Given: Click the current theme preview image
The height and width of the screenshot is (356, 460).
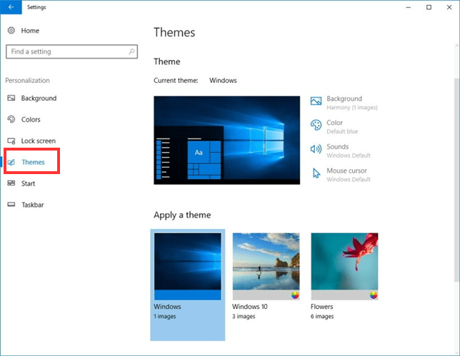Looking at the screenshot, I should click(226, 140).
